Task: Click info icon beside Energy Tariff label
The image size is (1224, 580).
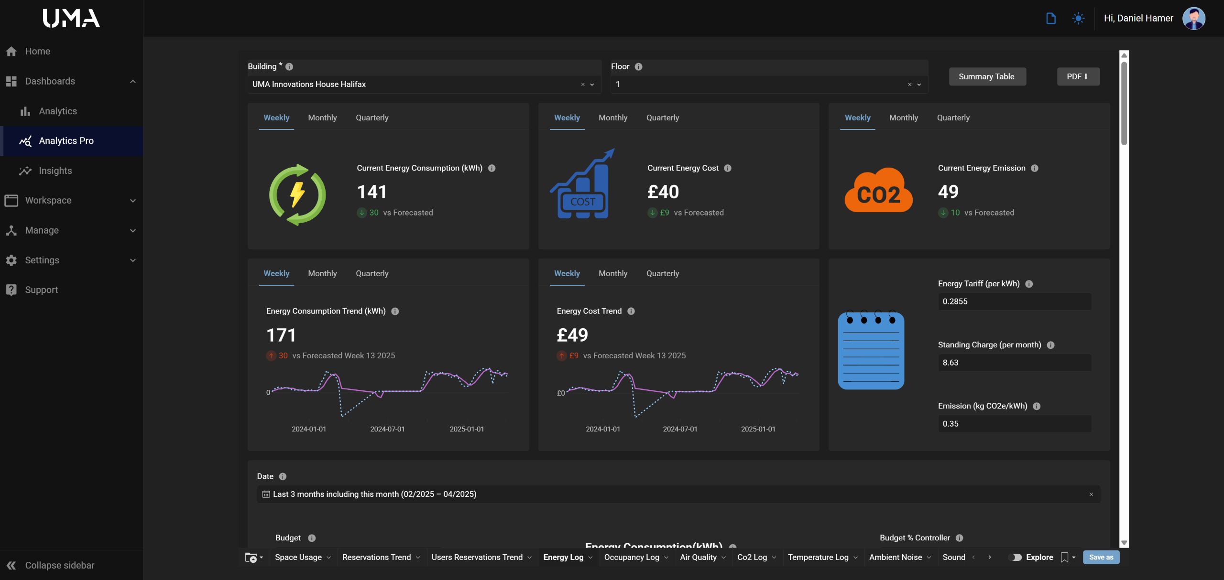Action: (x=1029, y=284)
